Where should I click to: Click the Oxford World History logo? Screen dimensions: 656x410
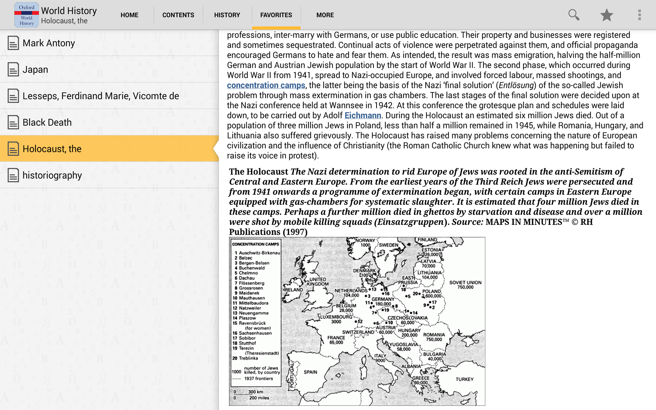tap(26, 14)
